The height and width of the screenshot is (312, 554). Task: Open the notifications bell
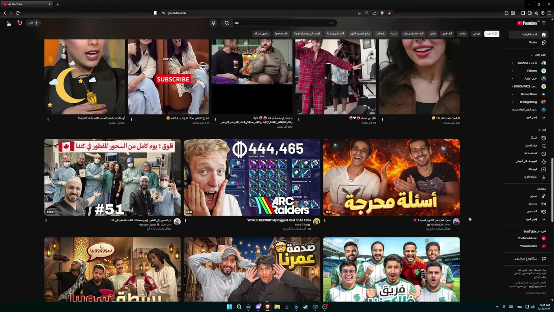pyautogui.click(x=19, y=23)
